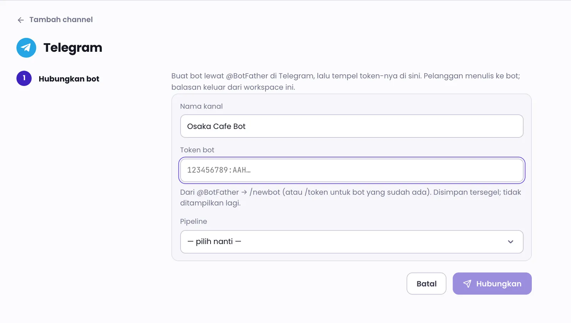Edit the Nama kanal field

click(352, 126)
